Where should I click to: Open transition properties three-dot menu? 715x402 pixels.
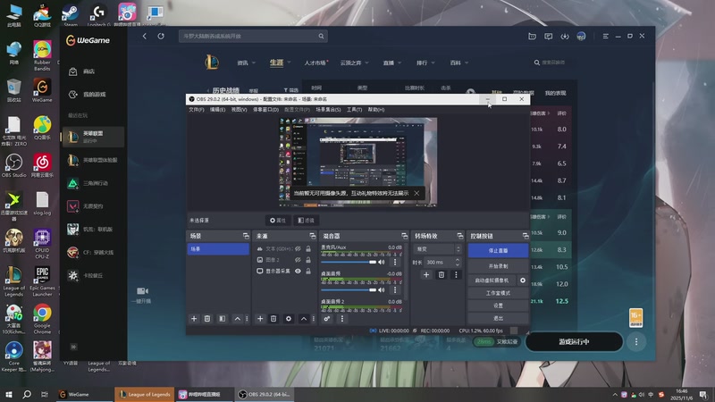[x=456, y=275]
